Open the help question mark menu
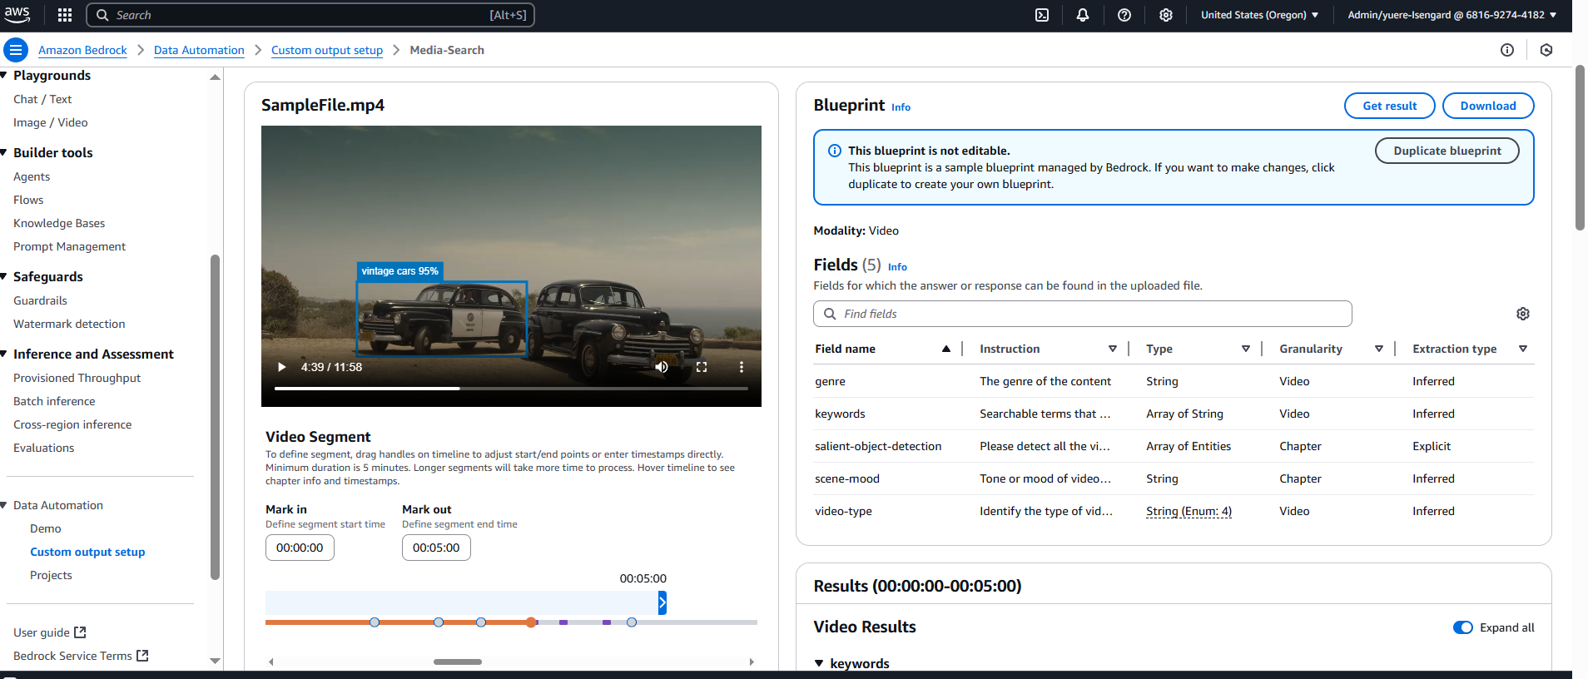The width and height of the screenshot is (1588, 679). click(x=1124, y=15)
